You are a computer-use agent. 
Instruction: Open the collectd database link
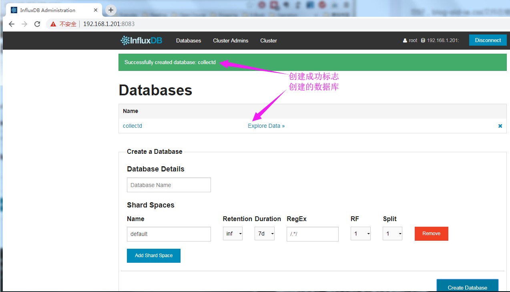click(x=133, y=126)
